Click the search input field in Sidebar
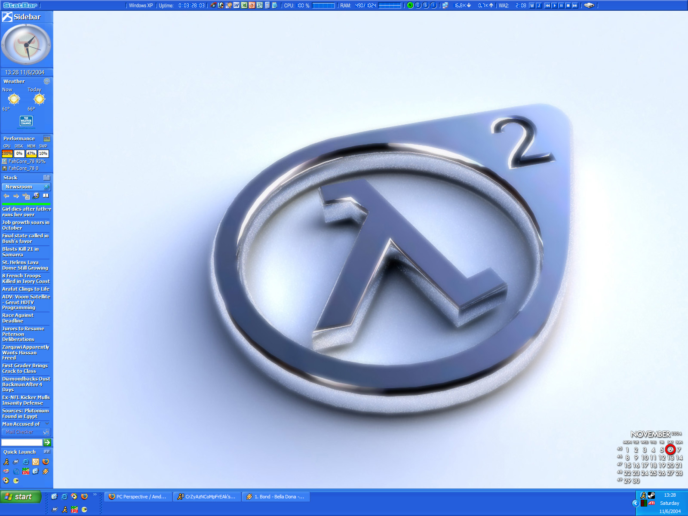688x516 pixels. 21,442
